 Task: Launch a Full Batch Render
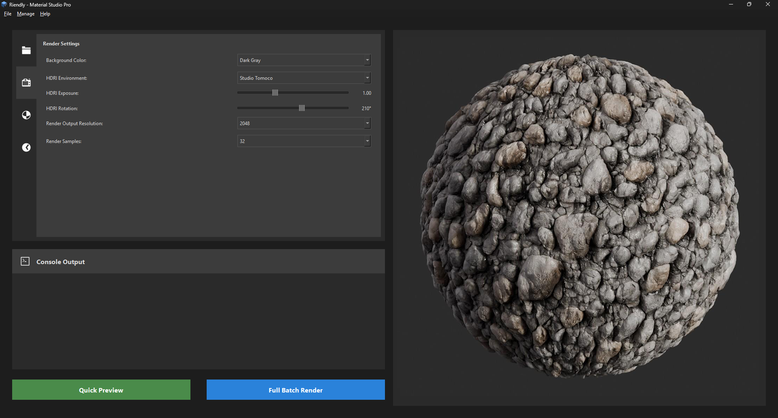point(295,390)
